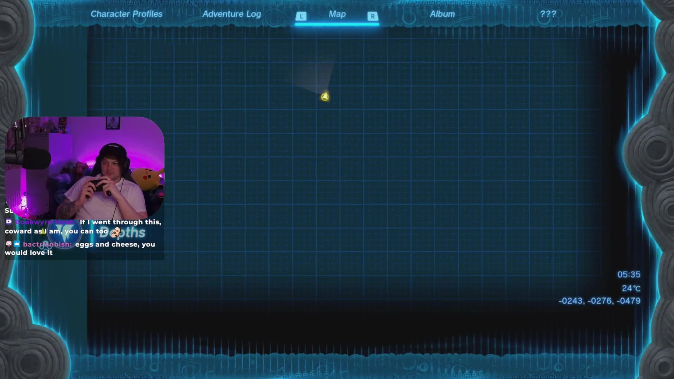Click the streamer webcam overlay
Screen dimensions: 674x379
pos(85,168)
